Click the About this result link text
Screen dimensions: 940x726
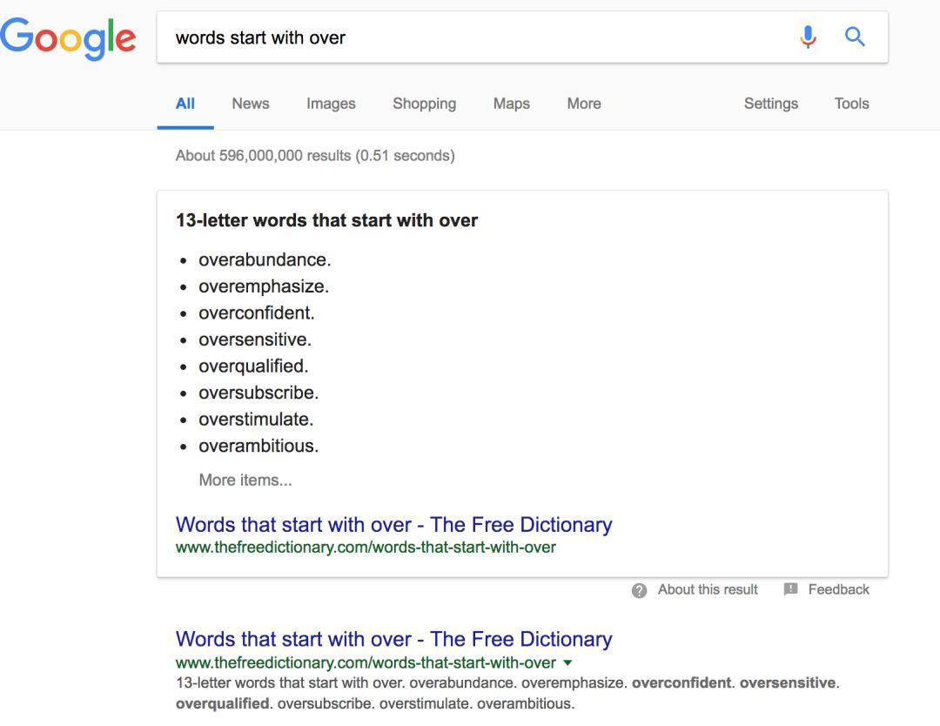[x=708, y=589]
